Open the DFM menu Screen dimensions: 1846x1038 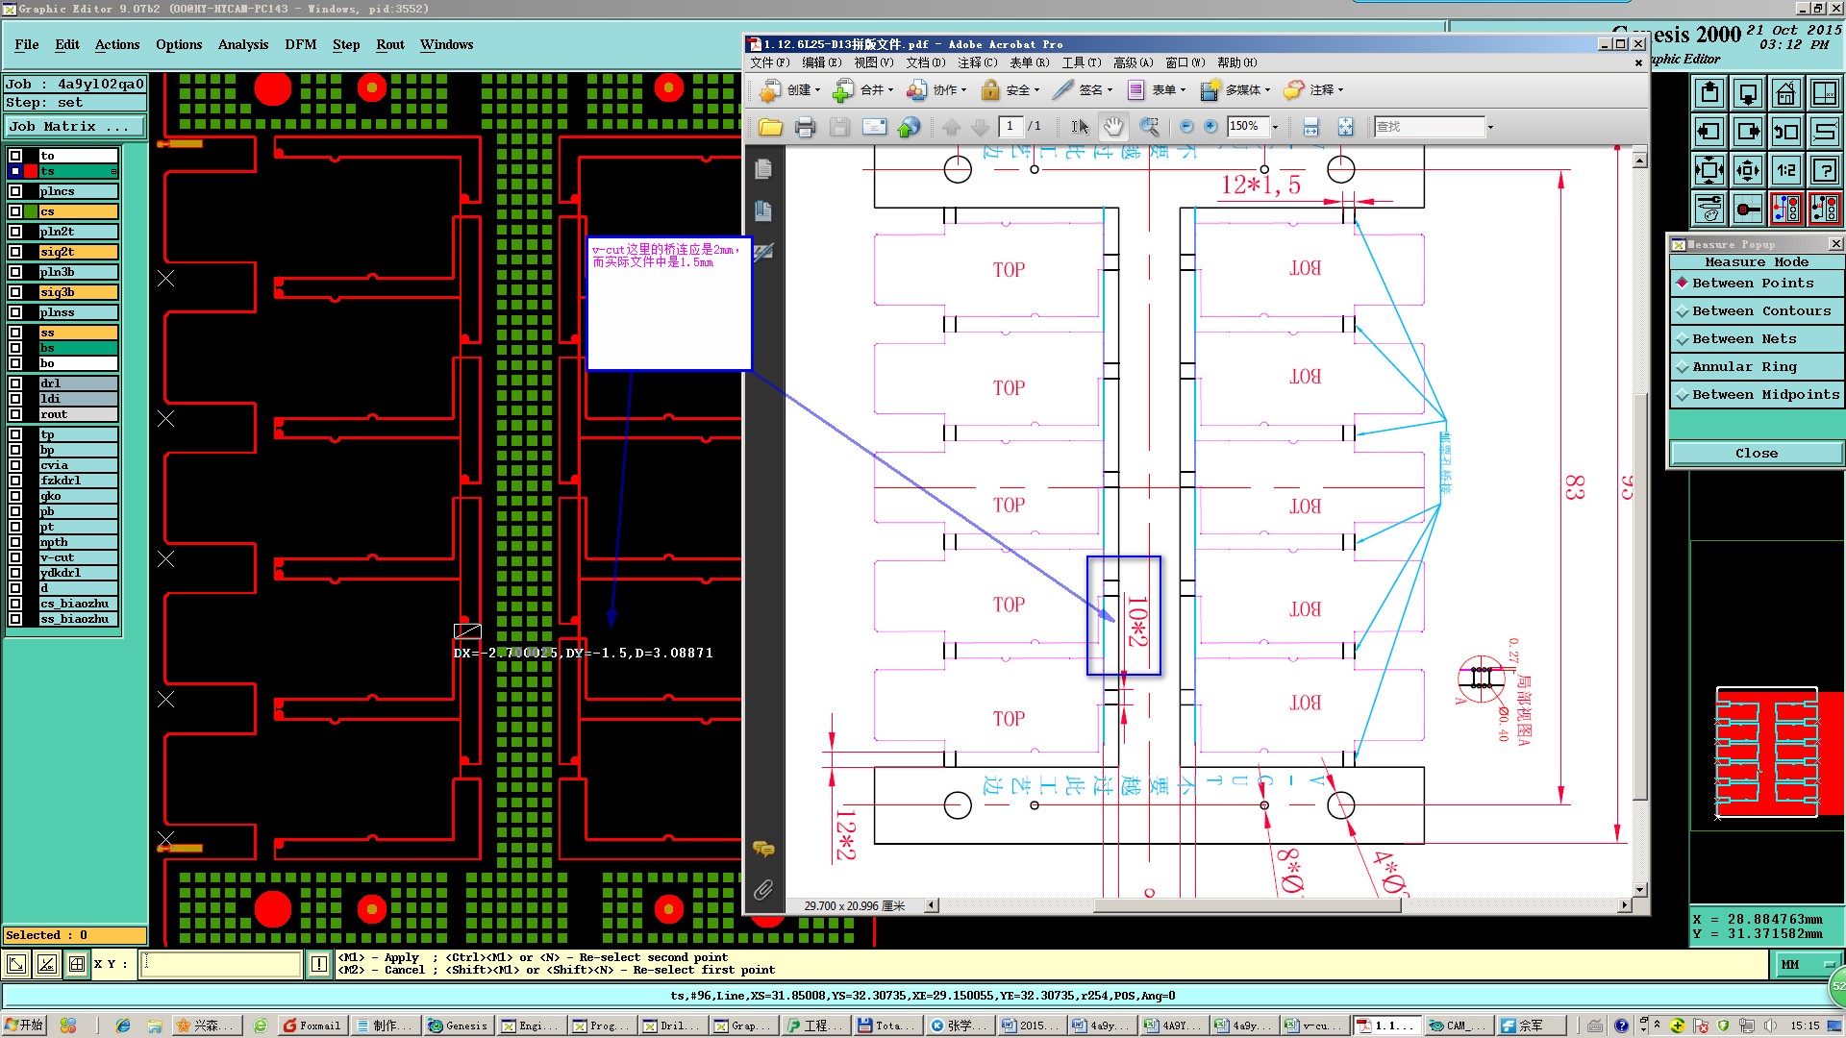coord(300,45)
